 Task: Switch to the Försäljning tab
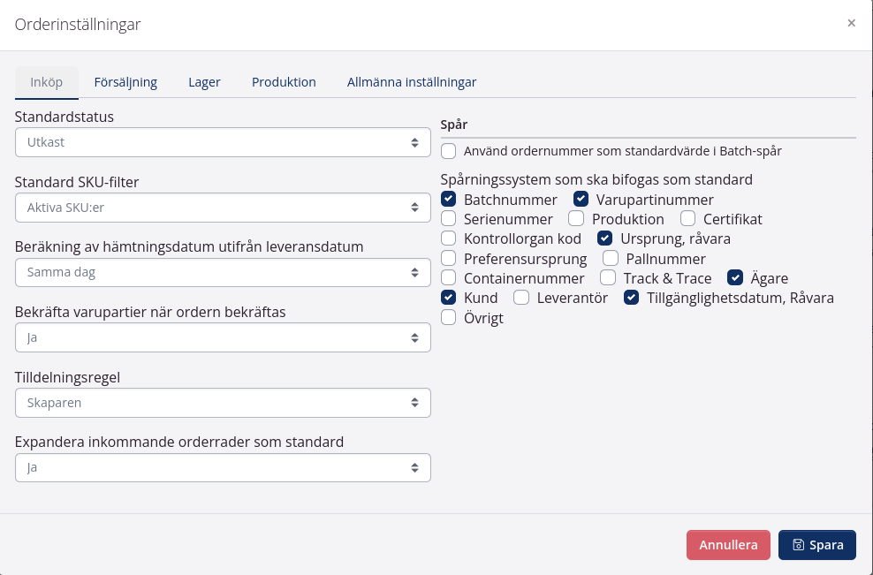point(125,81)
